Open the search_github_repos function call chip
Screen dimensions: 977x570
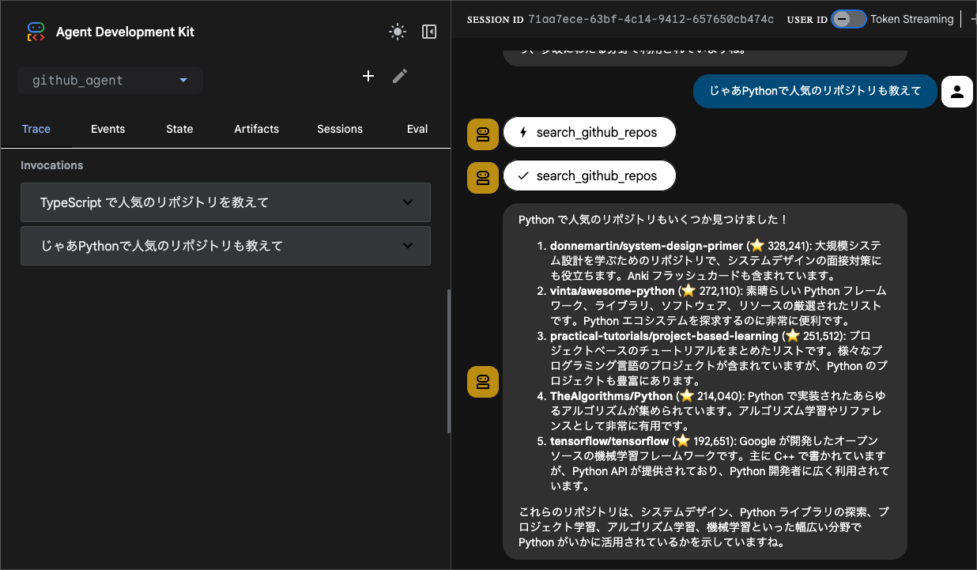(590, 133)
